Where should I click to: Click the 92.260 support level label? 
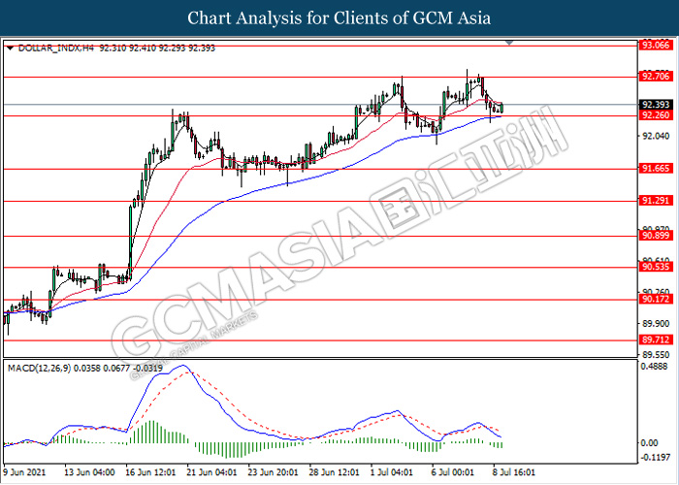655,115
